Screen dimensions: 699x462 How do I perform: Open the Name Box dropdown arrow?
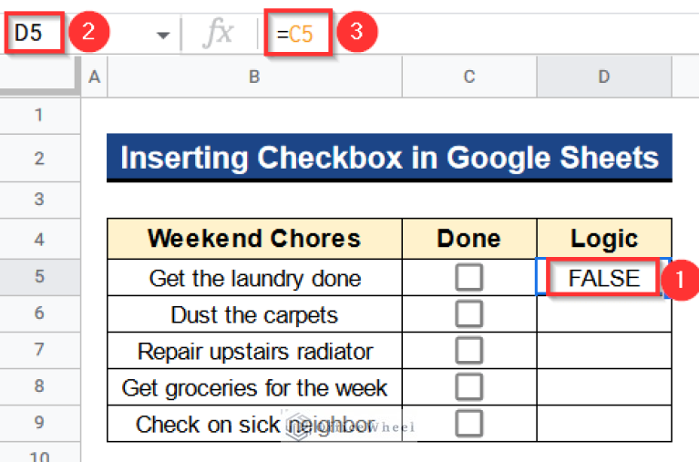click(163, 36)
